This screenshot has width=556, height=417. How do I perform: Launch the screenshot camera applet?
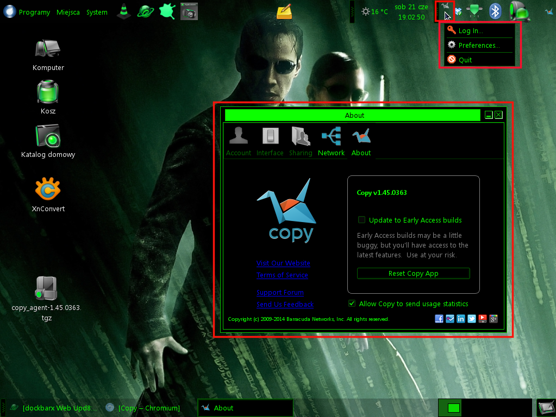pyautogui.click(x=189, y=11)
